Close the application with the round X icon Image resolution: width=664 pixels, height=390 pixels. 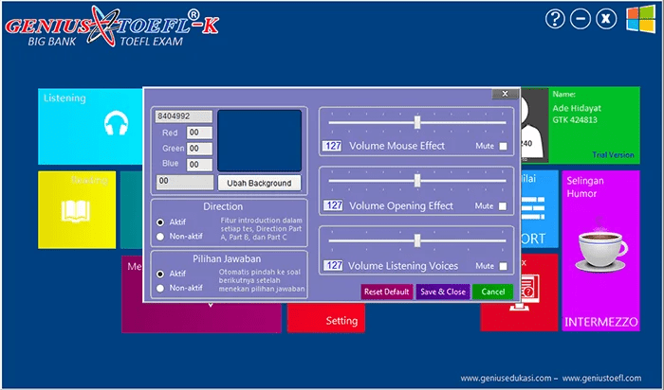pos(606,19)
